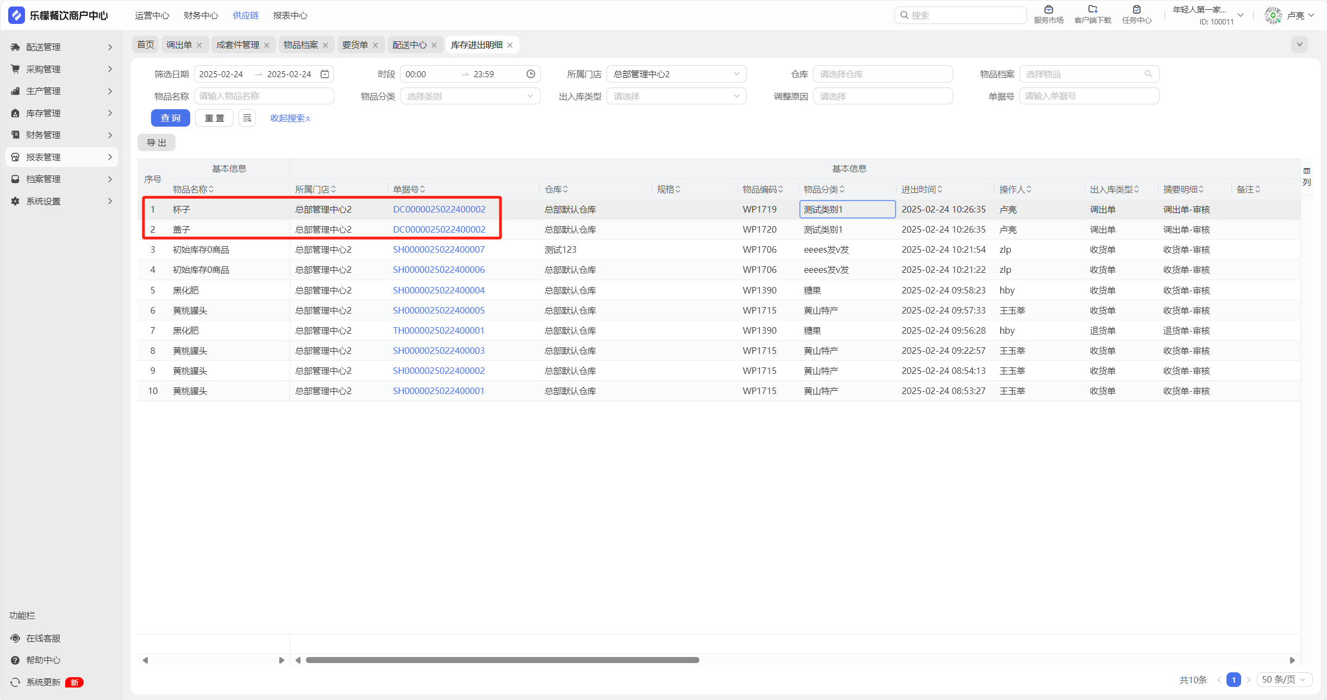Image resolution: width=1327 pixels, height=700 pixels.
Task: Open the 出入库类型 dropdown
Action: [675, 96]
